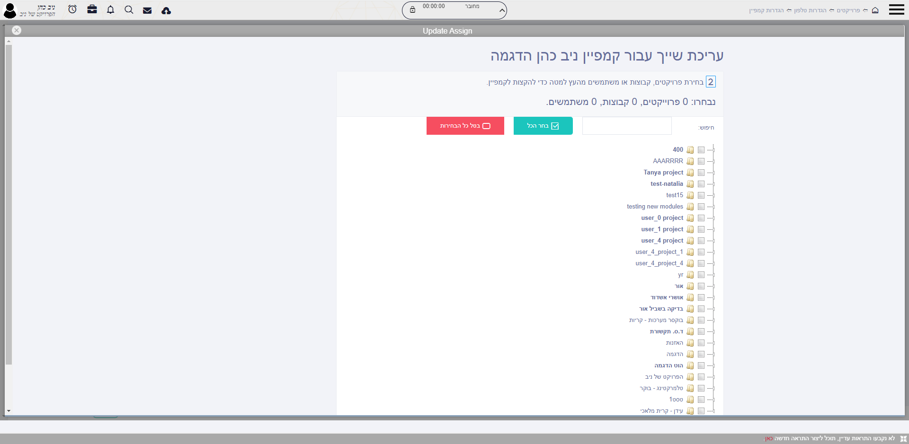Select the user_1 project checkbox
Image resolution: width=909 pixels, height=444 pixels.
pos(701,229)
